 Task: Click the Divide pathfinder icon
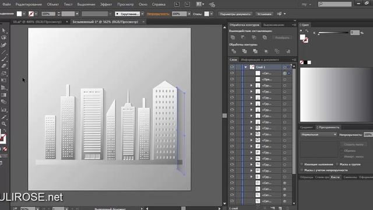[x=234, y=51]
